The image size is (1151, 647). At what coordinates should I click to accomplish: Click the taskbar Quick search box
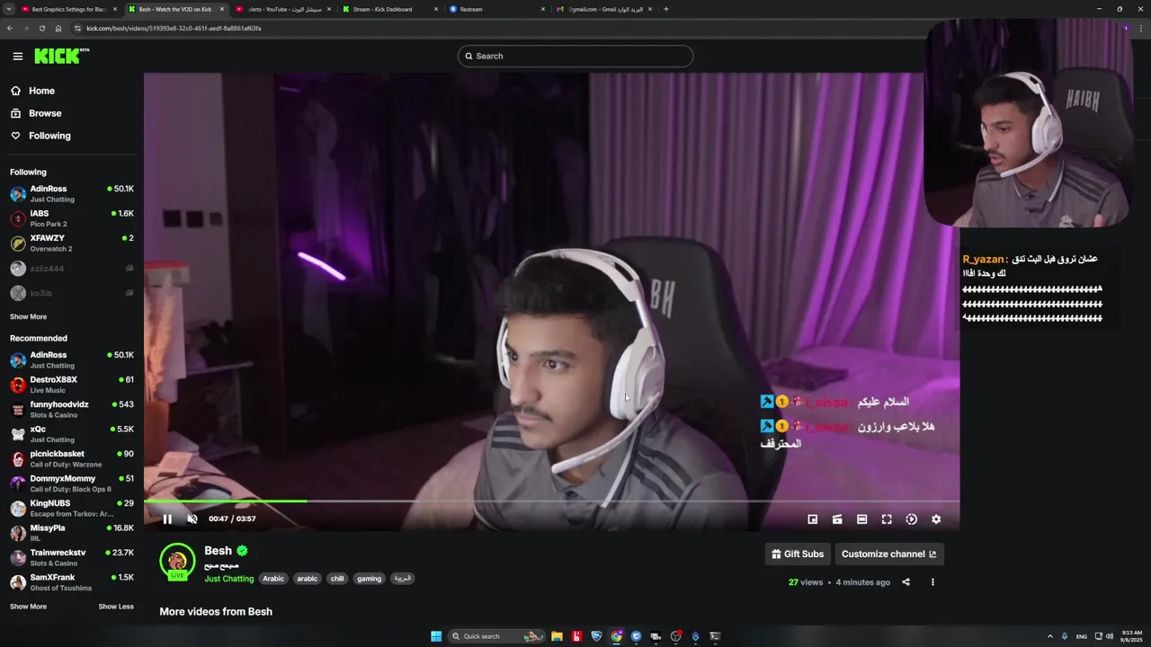497,636
